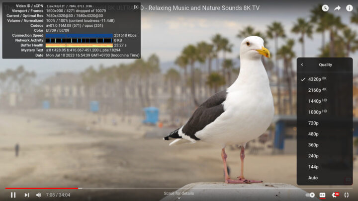The image size is (358, 201).
Task: Click the Video ID / sCPN value
Action: point(69,6)
